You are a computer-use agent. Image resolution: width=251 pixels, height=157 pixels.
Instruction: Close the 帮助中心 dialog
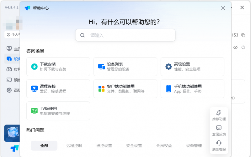point(223,8)
